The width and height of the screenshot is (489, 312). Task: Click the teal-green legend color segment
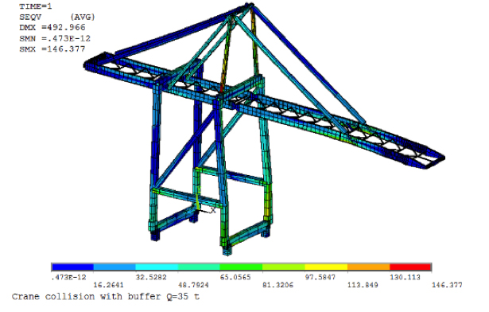[x=199, y=267]
